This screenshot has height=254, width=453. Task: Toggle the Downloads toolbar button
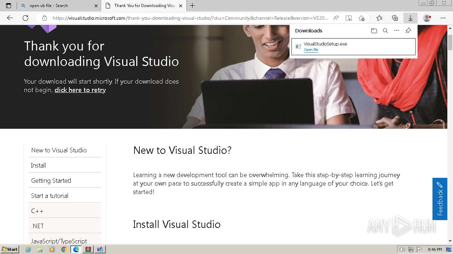411,18
